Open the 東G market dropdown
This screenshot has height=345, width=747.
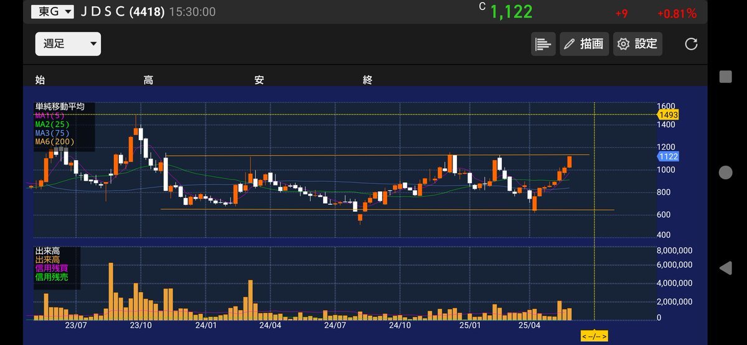(52, 11)
